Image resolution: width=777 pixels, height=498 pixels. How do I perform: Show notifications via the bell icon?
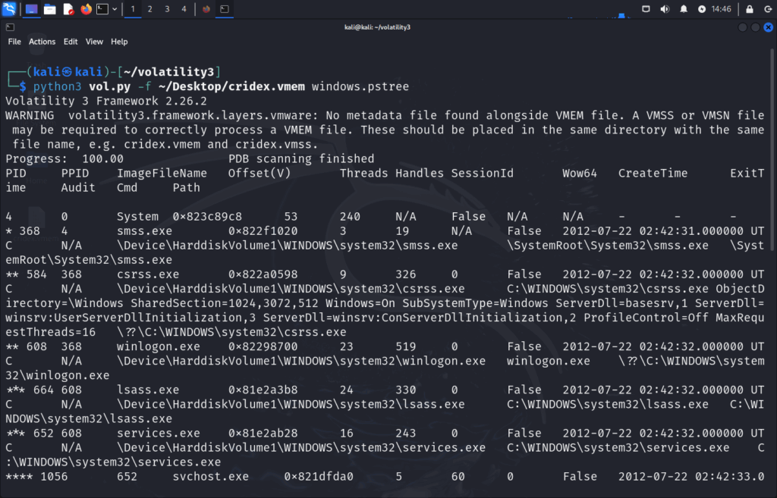(x=684, y=9)
